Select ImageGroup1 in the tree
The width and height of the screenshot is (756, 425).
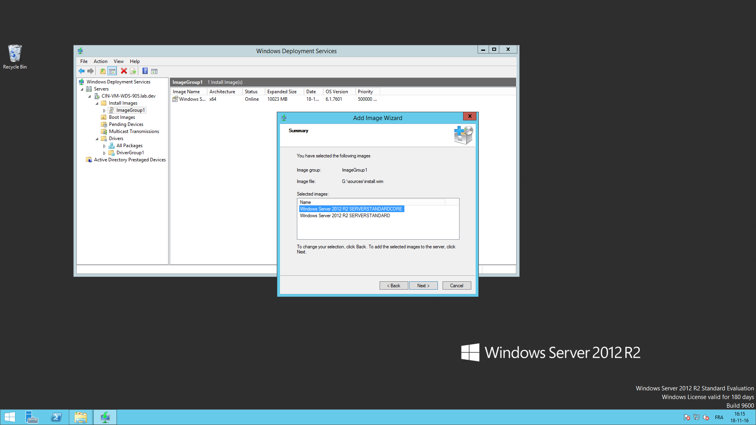pos(130,110)
